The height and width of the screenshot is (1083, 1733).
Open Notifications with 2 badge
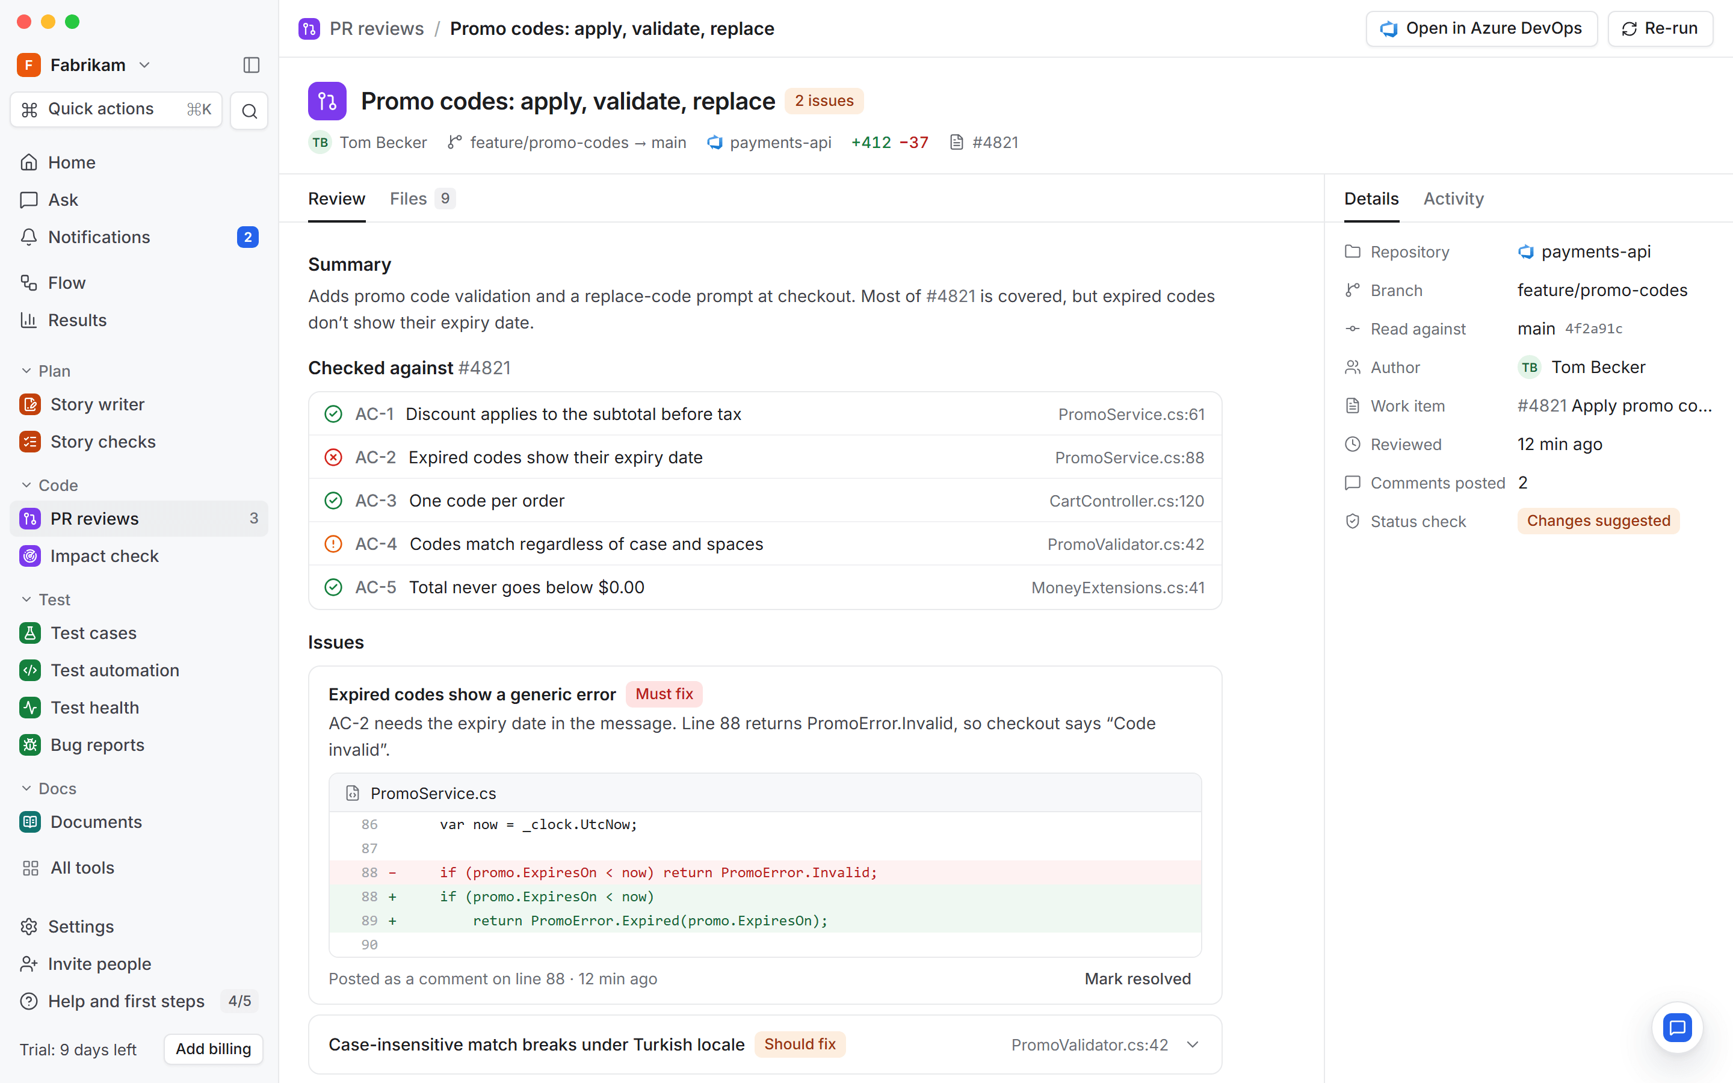tap(139, 237)
